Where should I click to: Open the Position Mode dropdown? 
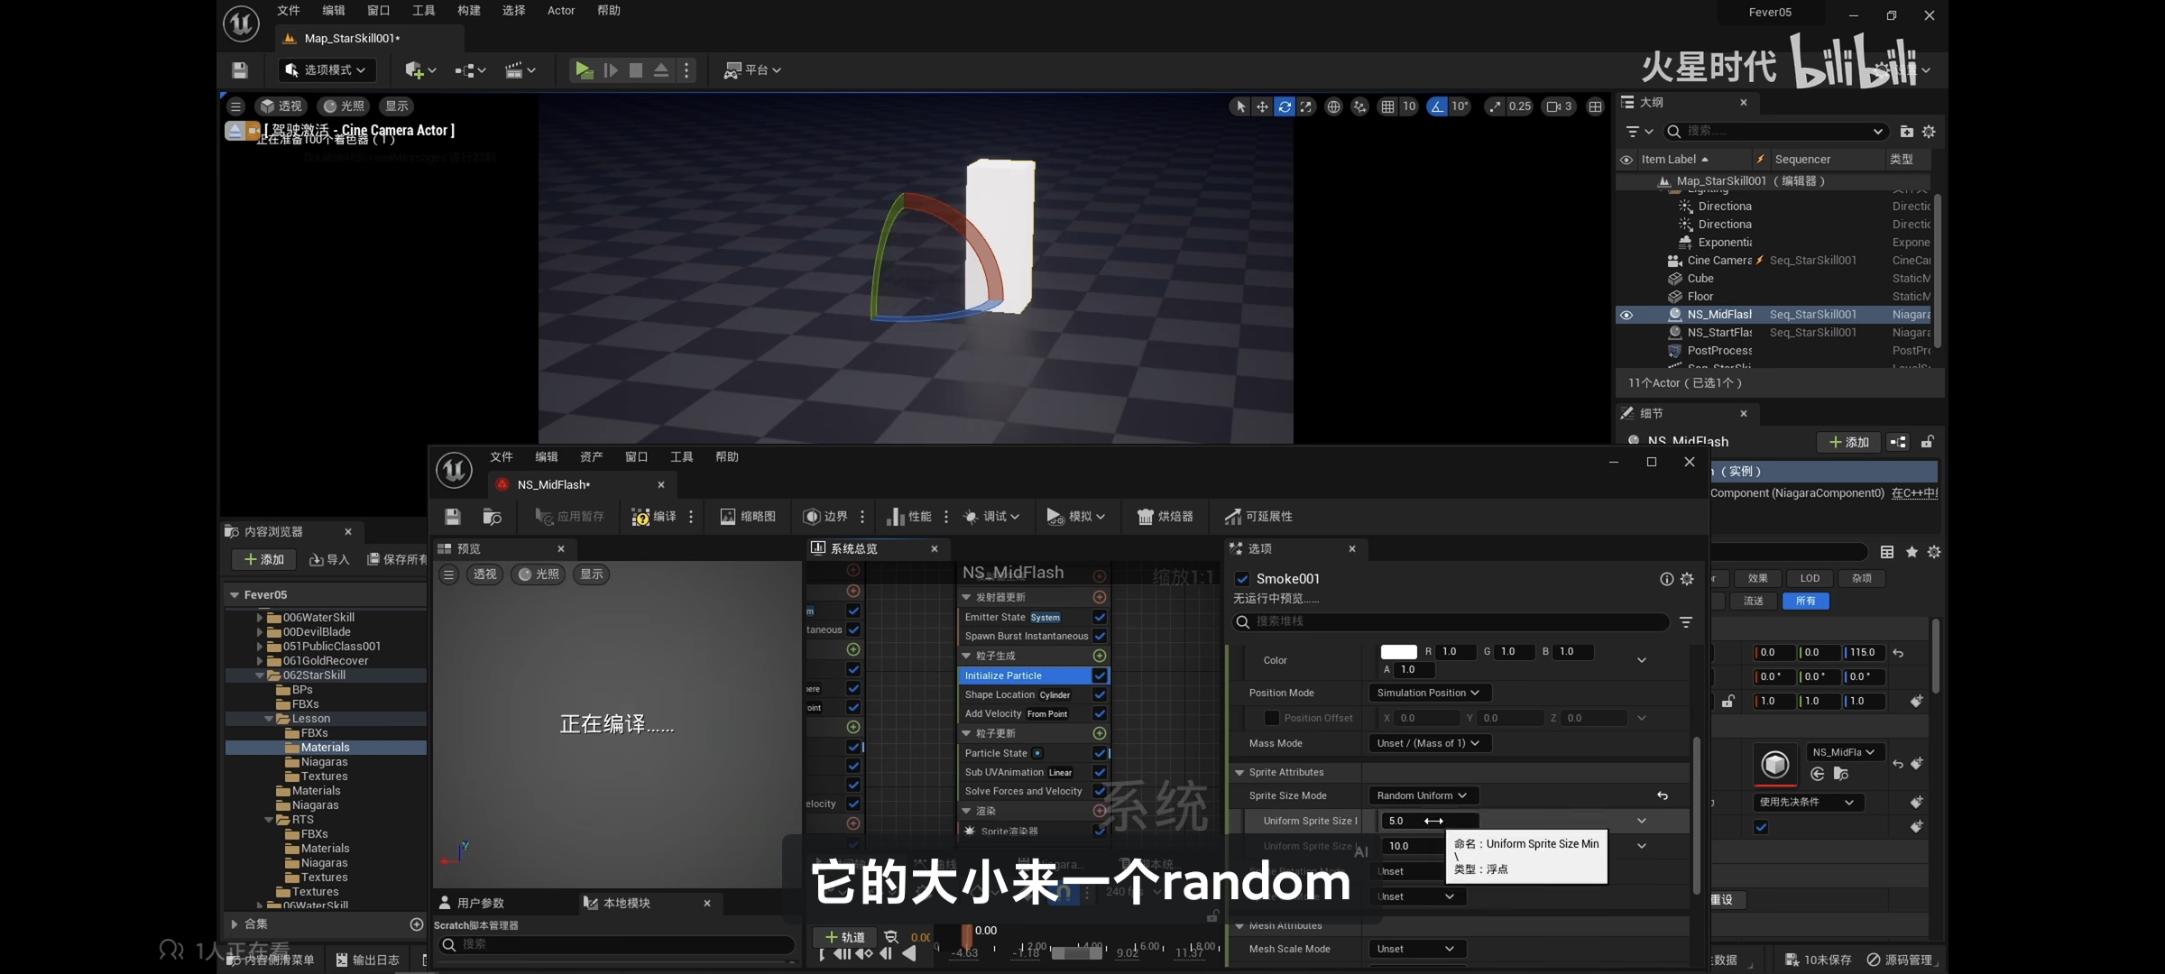point(1428,693)
